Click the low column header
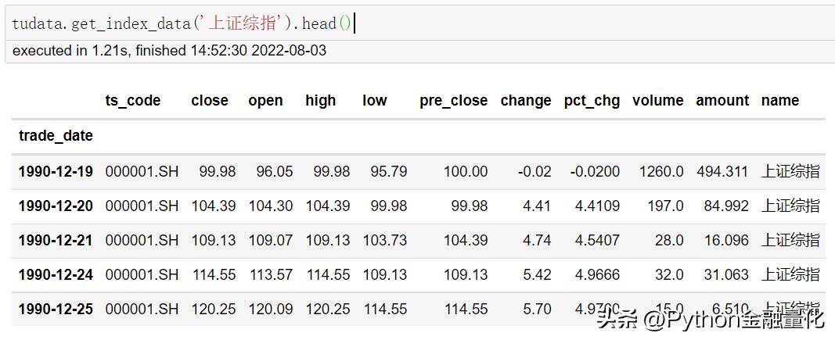 coord(374,101)
